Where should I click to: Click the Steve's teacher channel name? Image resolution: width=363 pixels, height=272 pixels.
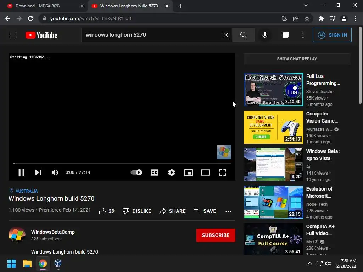[320, 92]
